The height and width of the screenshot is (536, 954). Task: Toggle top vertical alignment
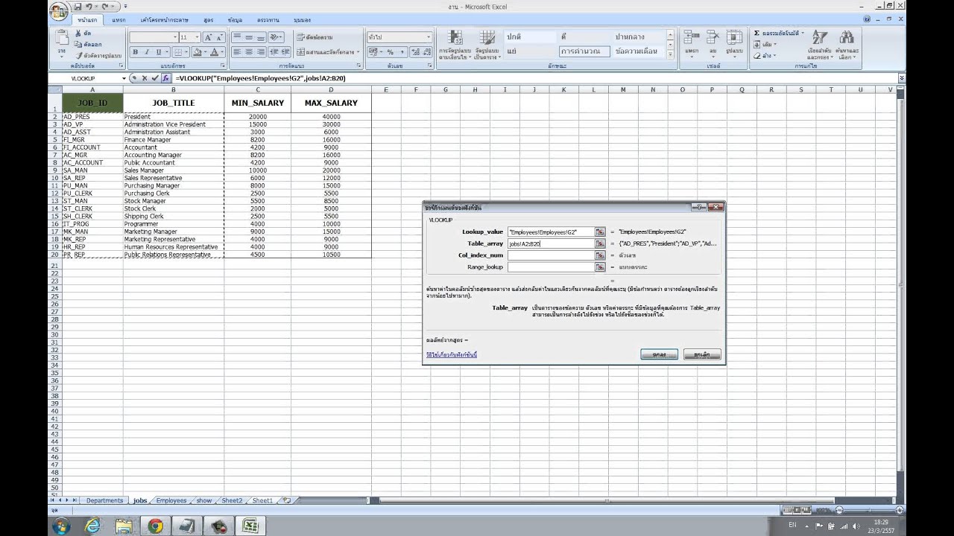tap(237, 37)
